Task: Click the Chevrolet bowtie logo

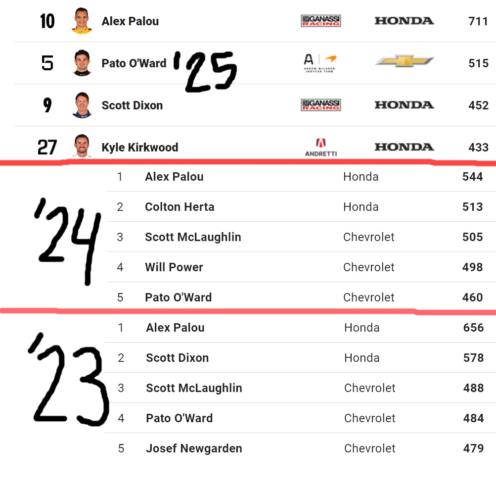Action: [404, 61]
